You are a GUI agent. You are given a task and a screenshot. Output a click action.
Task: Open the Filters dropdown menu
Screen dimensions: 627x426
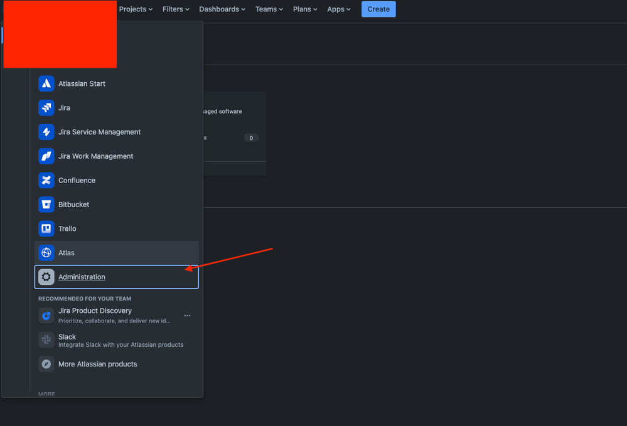(x=176, y=9)
